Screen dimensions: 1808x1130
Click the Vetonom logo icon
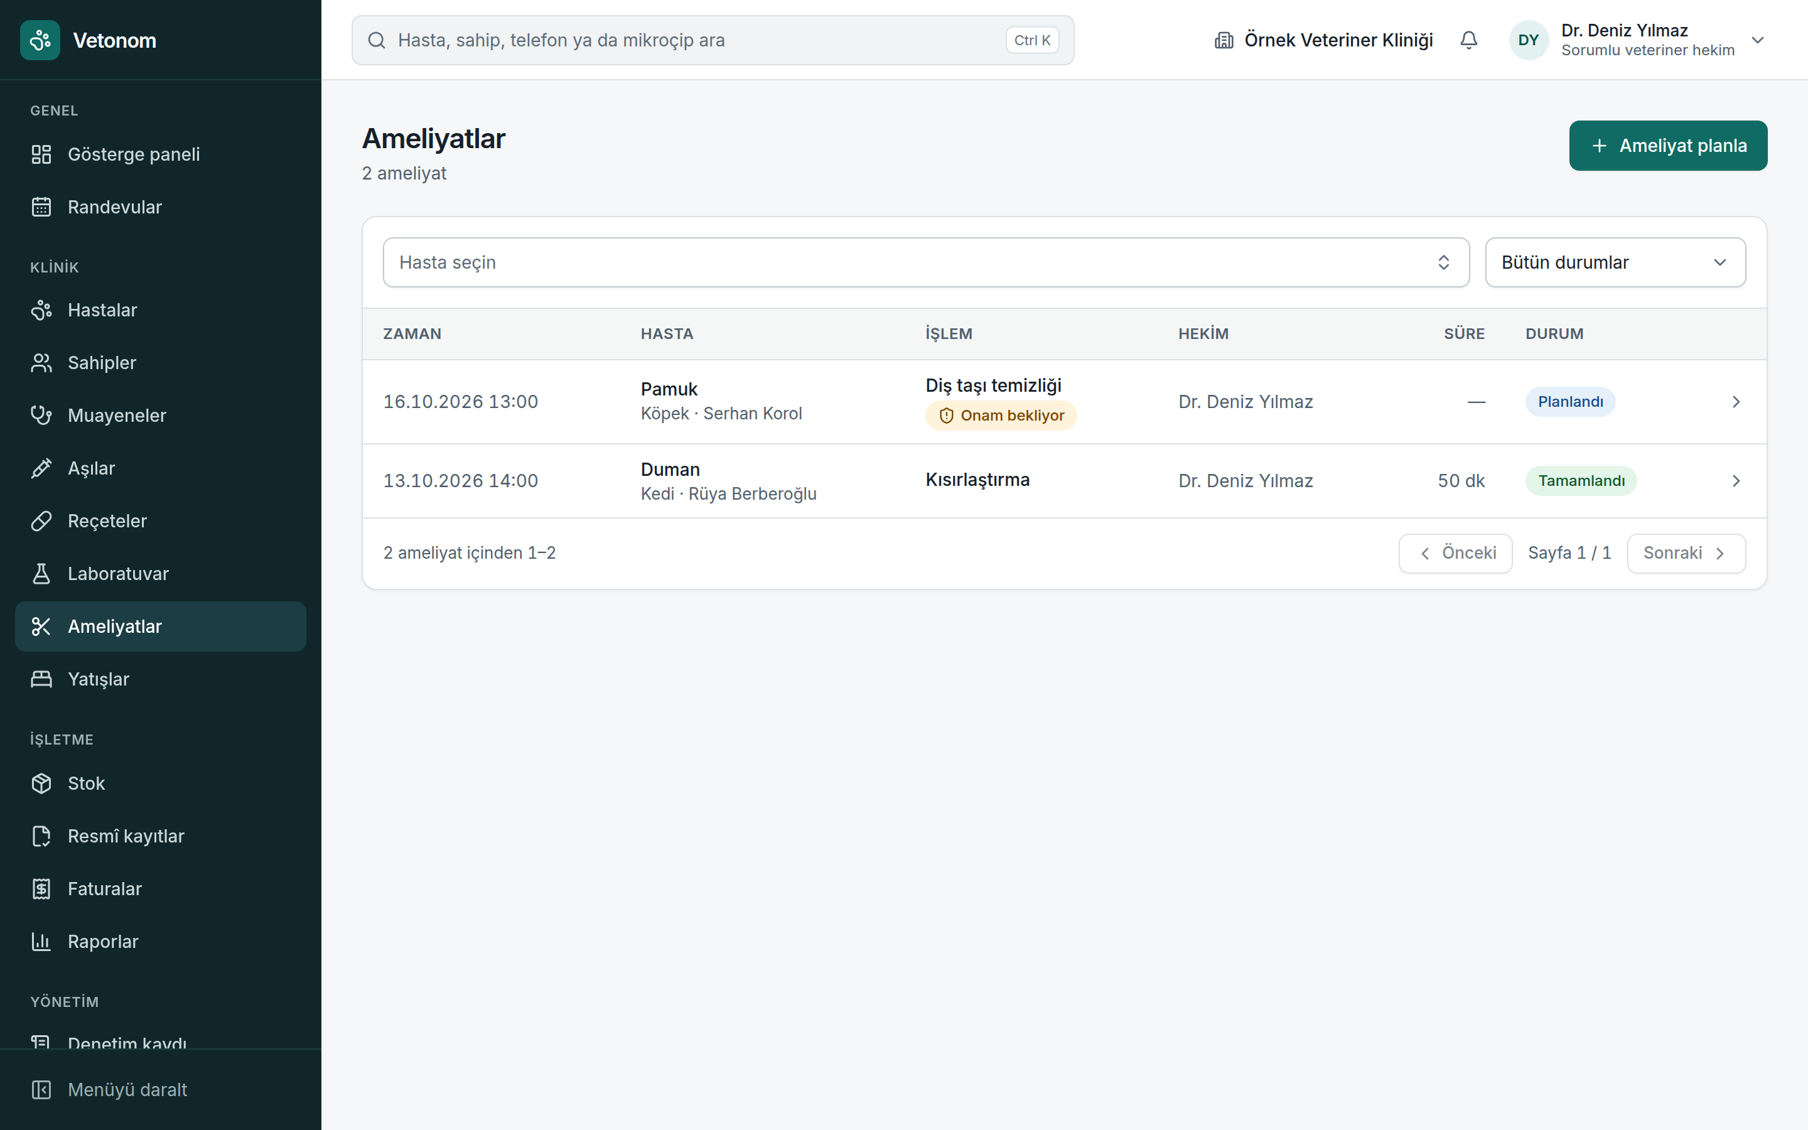click(40, 40)
